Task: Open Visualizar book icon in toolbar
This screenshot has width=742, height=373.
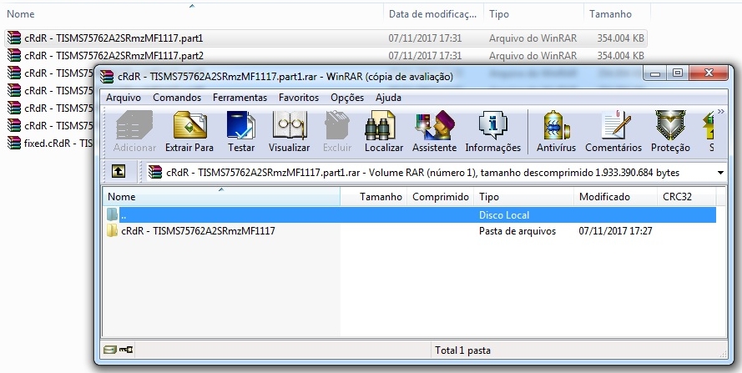Action: pos(289,125)
